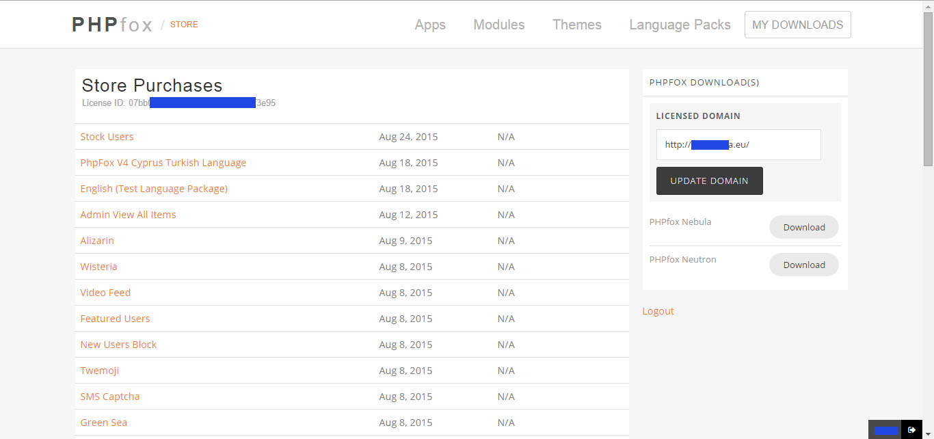This screenshot has width=934, height=439.
Task: Click the SMS Captcha link
Action: point(109,397)
